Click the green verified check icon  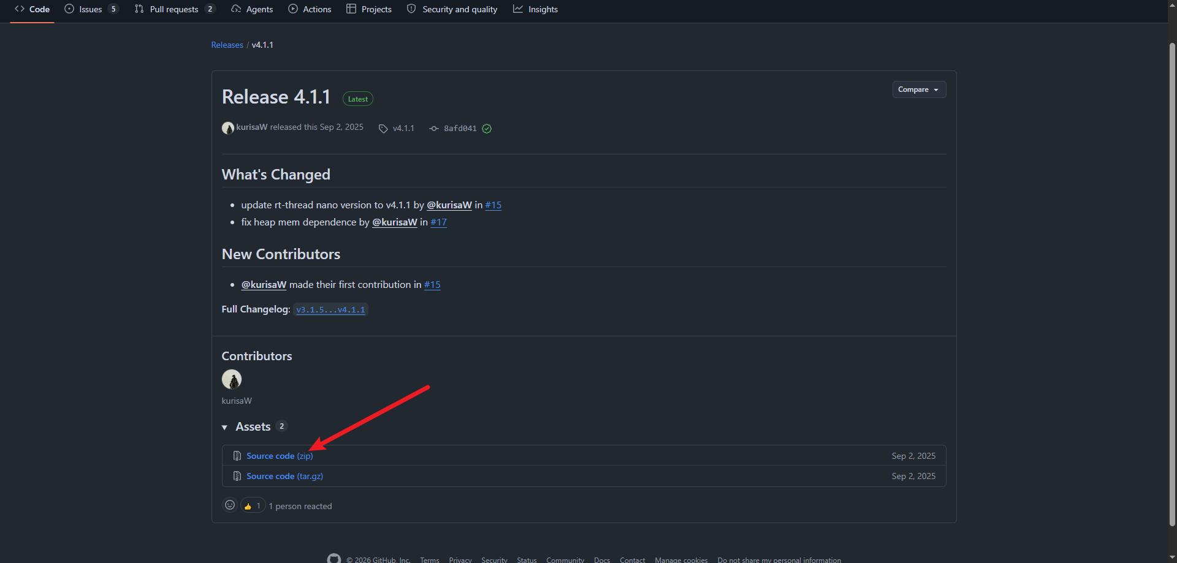[487, 129]
